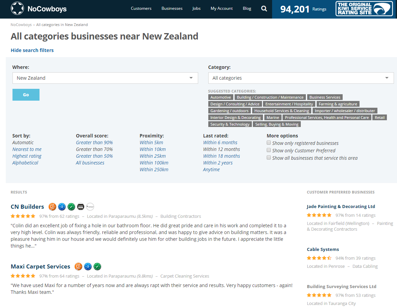
Task: Expand the Category dropdown
Action: coord(301,78)
